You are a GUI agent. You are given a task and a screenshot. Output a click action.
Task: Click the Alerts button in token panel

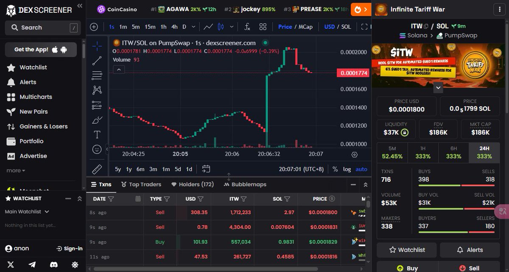point(470,250)
